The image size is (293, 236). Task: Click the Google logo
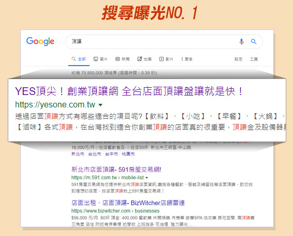(40, 41)
